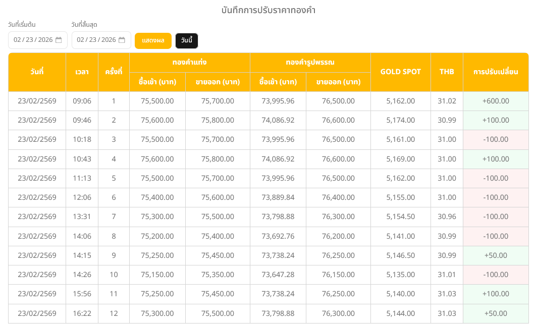This screenshot has width=536, height=324.
Task: Click the page title บันทึกการปรับราคาทองคำ
Action: (x=268, y=10)
